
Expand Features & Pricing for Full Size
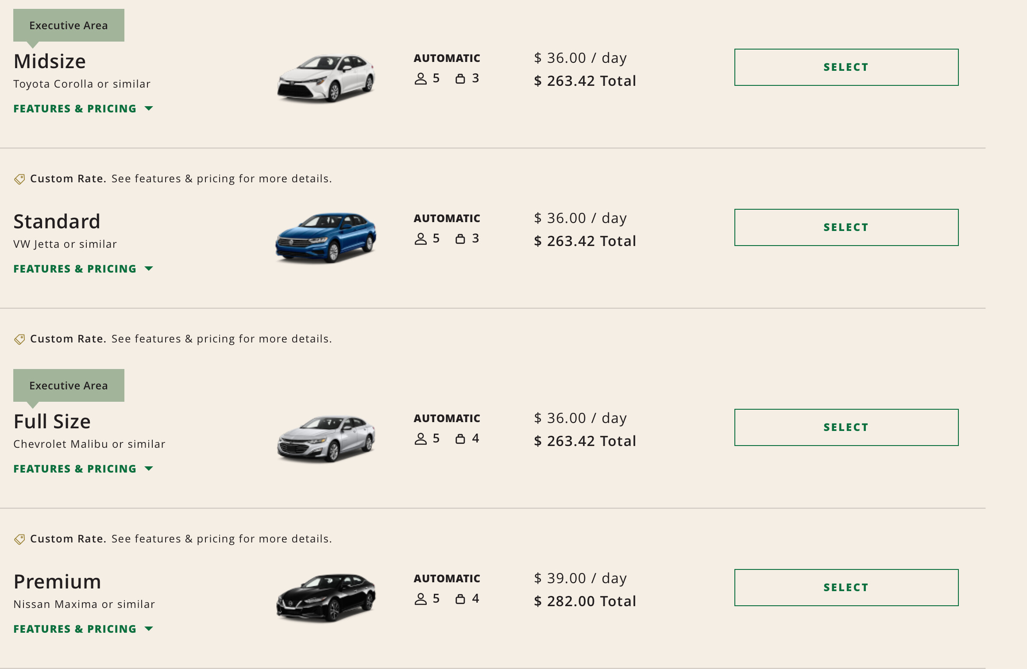83,469
